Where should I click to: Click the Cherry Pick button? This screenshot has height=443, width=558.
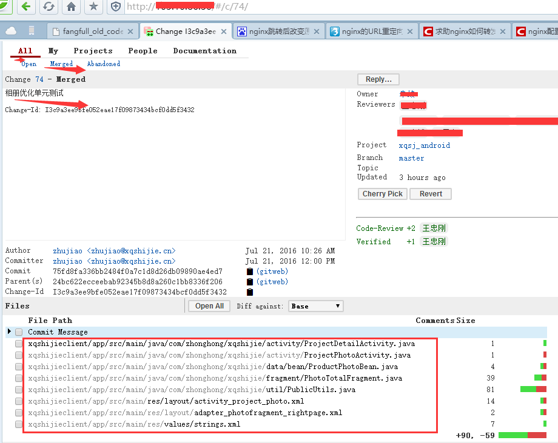click(382, 194)
